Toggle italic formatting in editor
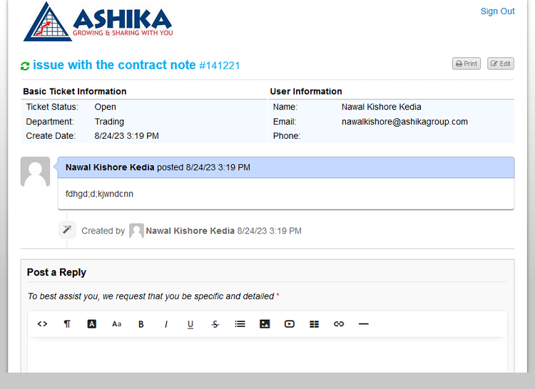The width and height of the screenshot is (535, 389). pos(166,324)
